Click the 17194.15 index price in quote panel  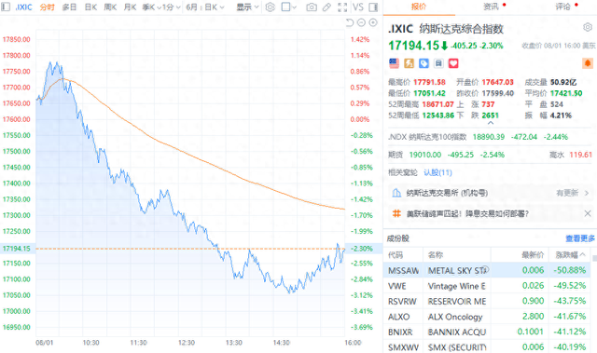click(x=414, y=46)
